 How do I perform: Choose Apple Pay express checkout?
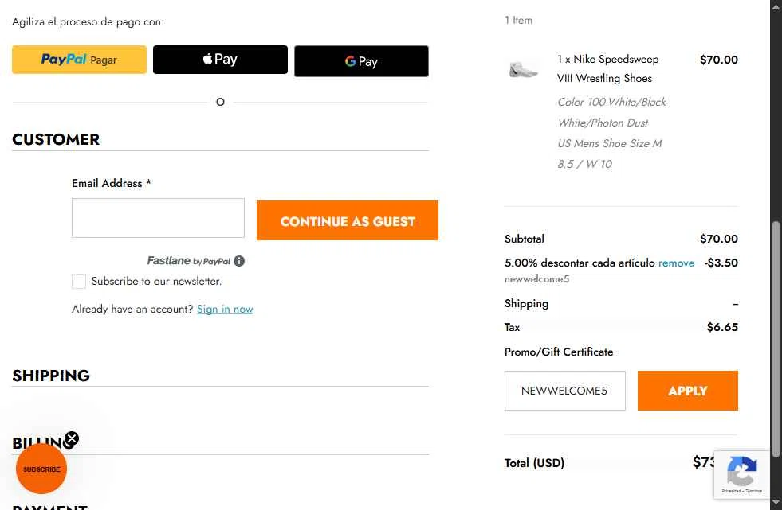(220, 60)
